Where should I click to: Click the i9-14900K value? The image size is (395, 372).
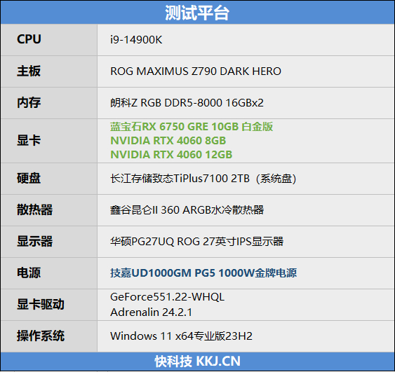click(136, 40)
